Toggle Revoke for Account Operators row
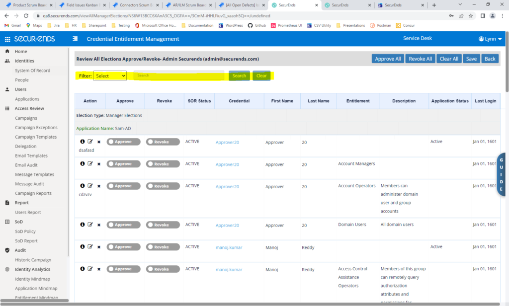This screenshot has height=306, width=509. 163,186
